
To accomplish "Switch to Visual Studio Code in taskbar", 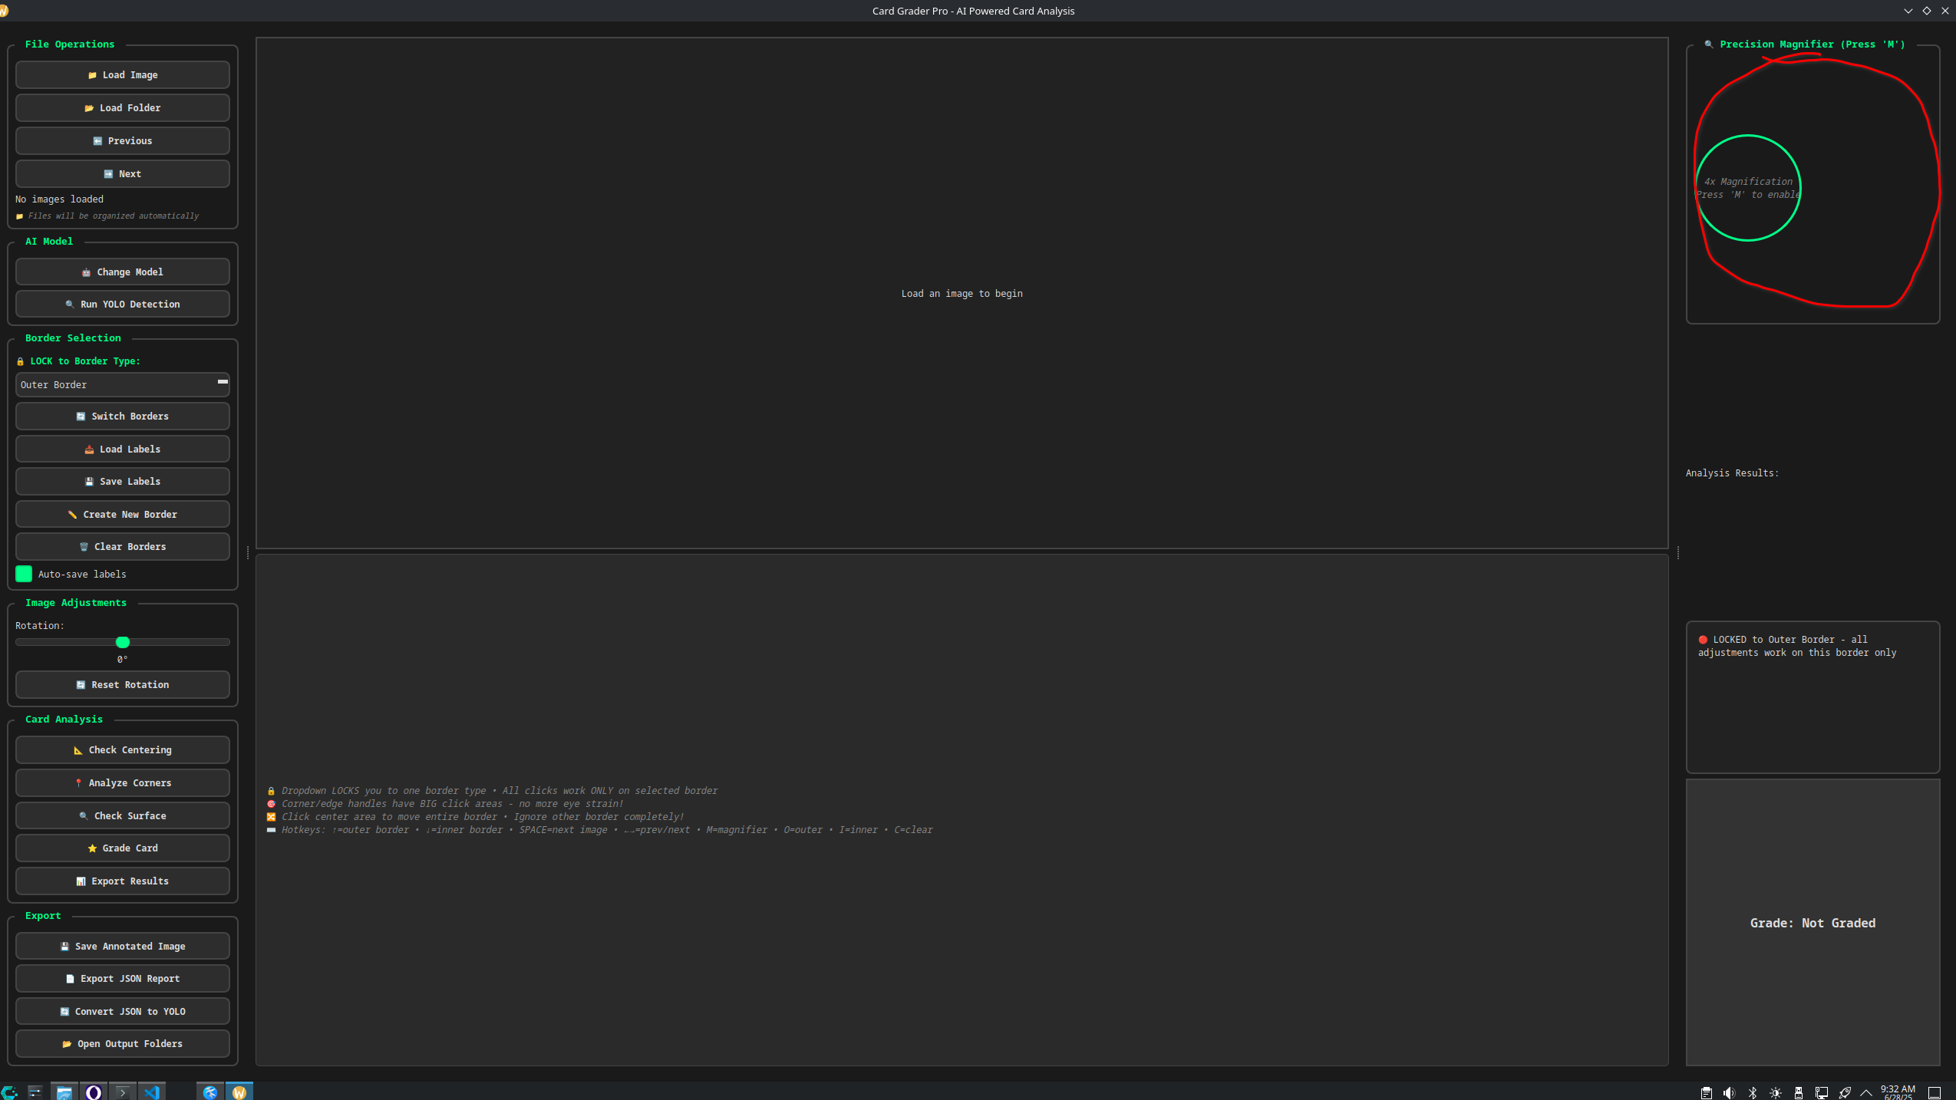I will (151, 1092).
